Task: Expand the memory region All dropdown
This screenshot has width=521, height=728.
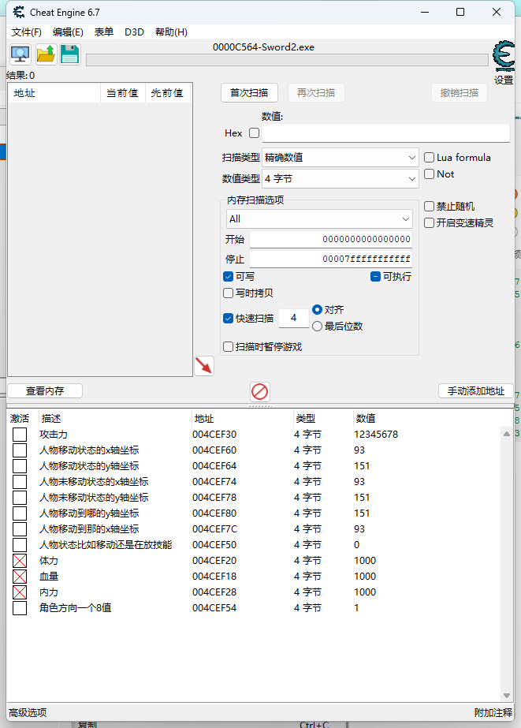Action: tap(320, 218)
